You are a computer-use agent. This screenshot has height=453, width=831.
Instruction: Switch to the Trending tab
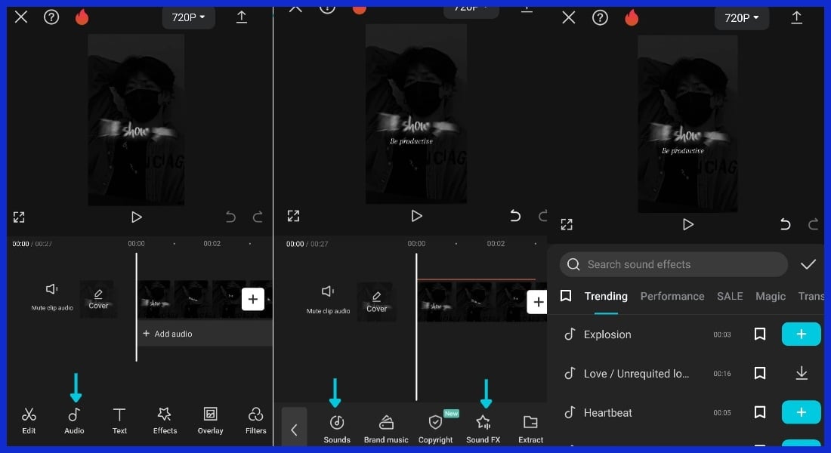tap(605, 296)
